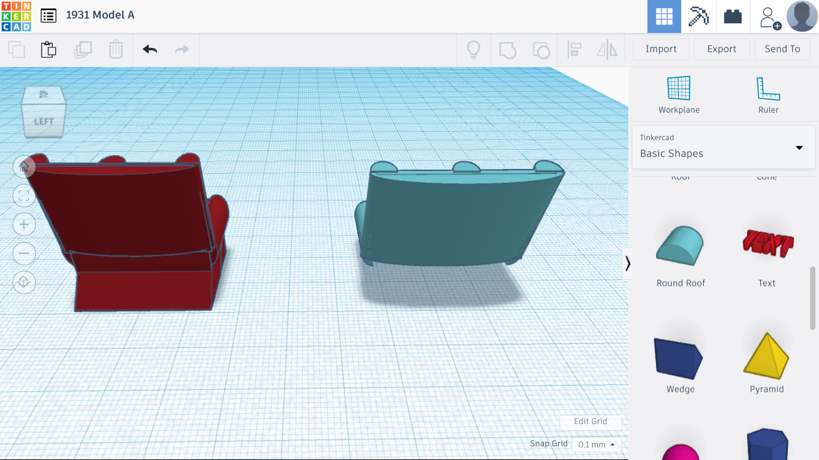Open the Tinkercad logo home link
Viewport: 819px width, 460px height.
(x=16, y=16)
